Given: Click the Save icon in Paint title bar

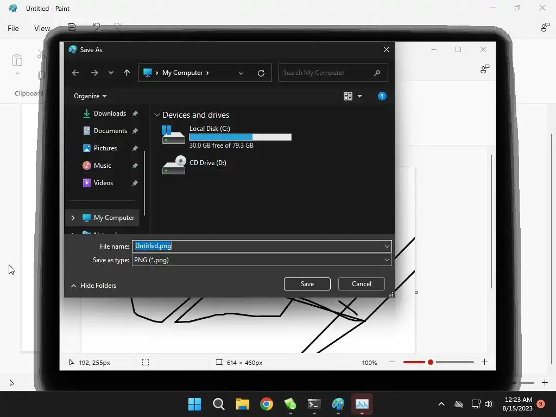Looking at the screenshot, I should click(72, 27).
